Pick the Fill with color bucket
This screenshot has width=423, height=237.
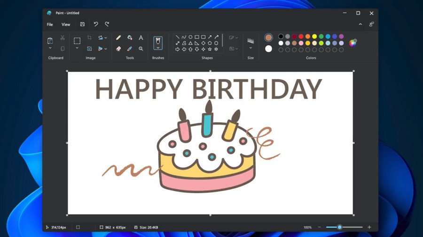(130, 37)
